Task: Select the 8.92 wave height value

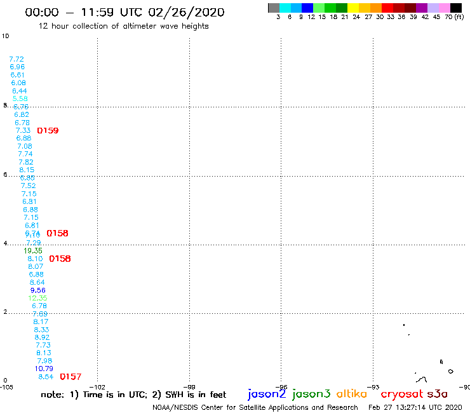Action: point(42,337)
